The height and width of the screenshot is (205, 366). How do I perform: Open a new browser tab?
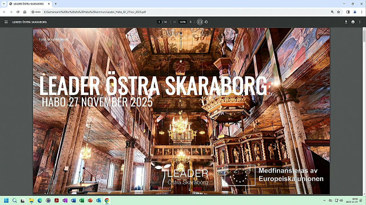[55, 4]
